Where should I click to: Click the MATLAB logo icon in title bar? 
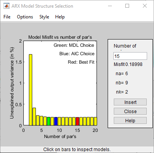(x=7, y=6)
